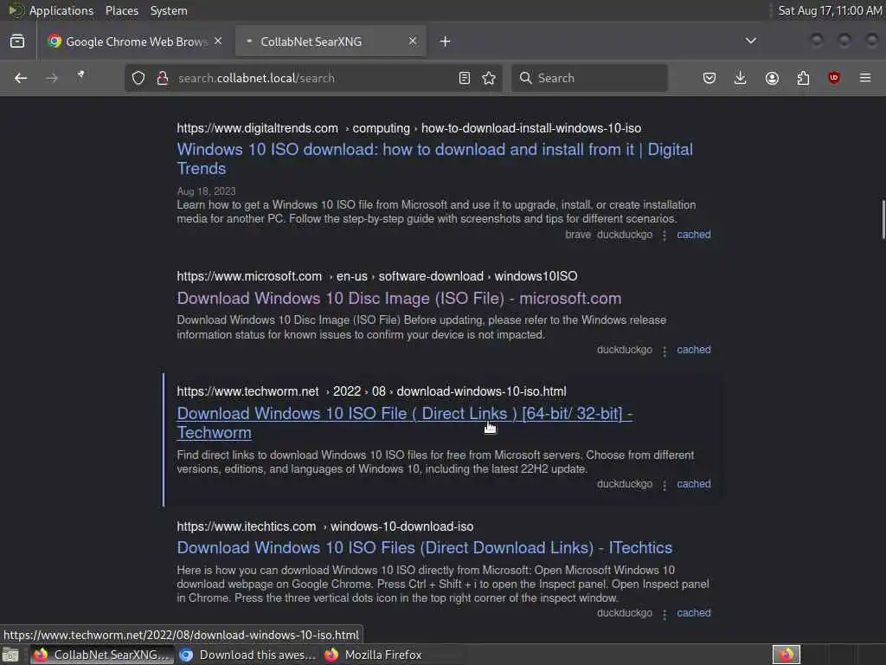Open the Applications menu
This screenshot has width=886, height=665.
(61, 10)
